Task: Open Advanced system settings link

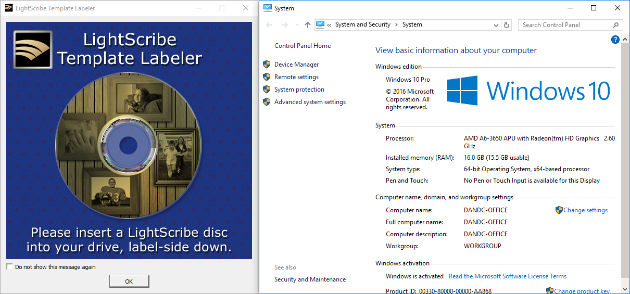Action: [x=310, y=102]
